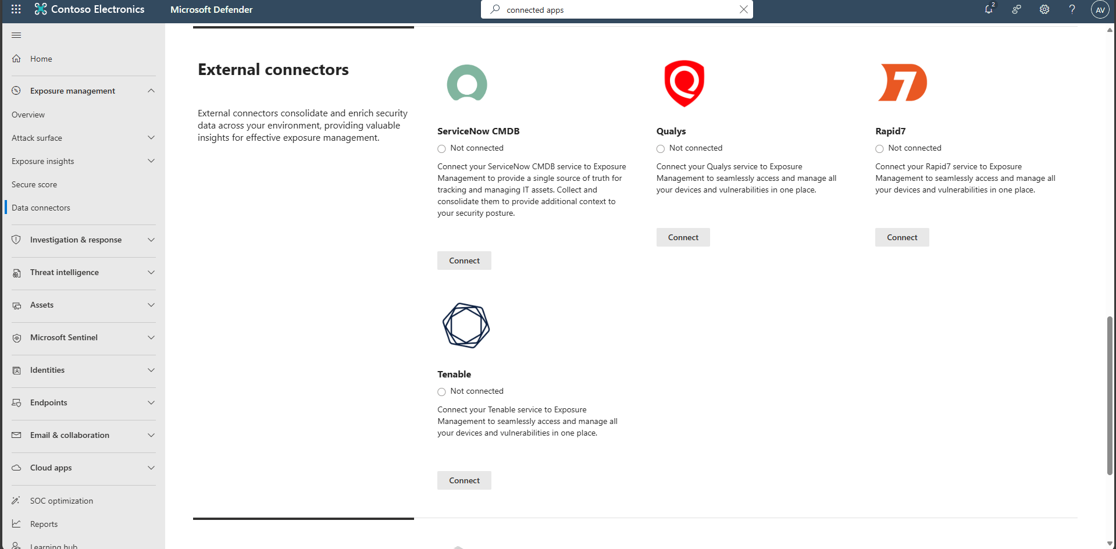
Task: Select the ServiceNow CMDB Not connected radio
Action: [x=442, y=149]
